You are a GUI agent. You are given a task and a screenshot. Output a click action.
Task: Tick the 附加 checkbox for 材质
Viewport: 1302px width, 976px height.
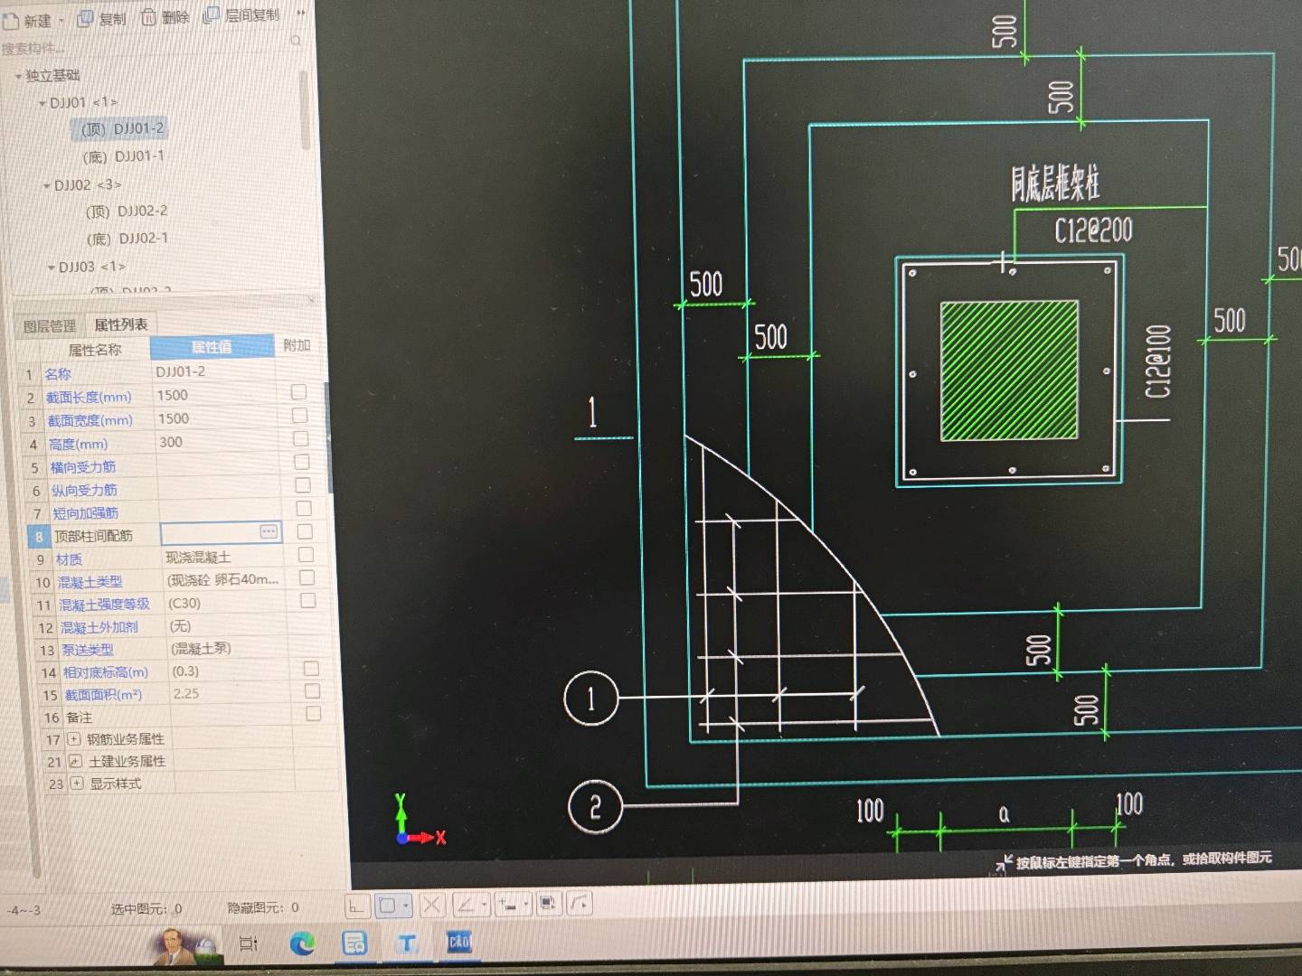(306, 554)
